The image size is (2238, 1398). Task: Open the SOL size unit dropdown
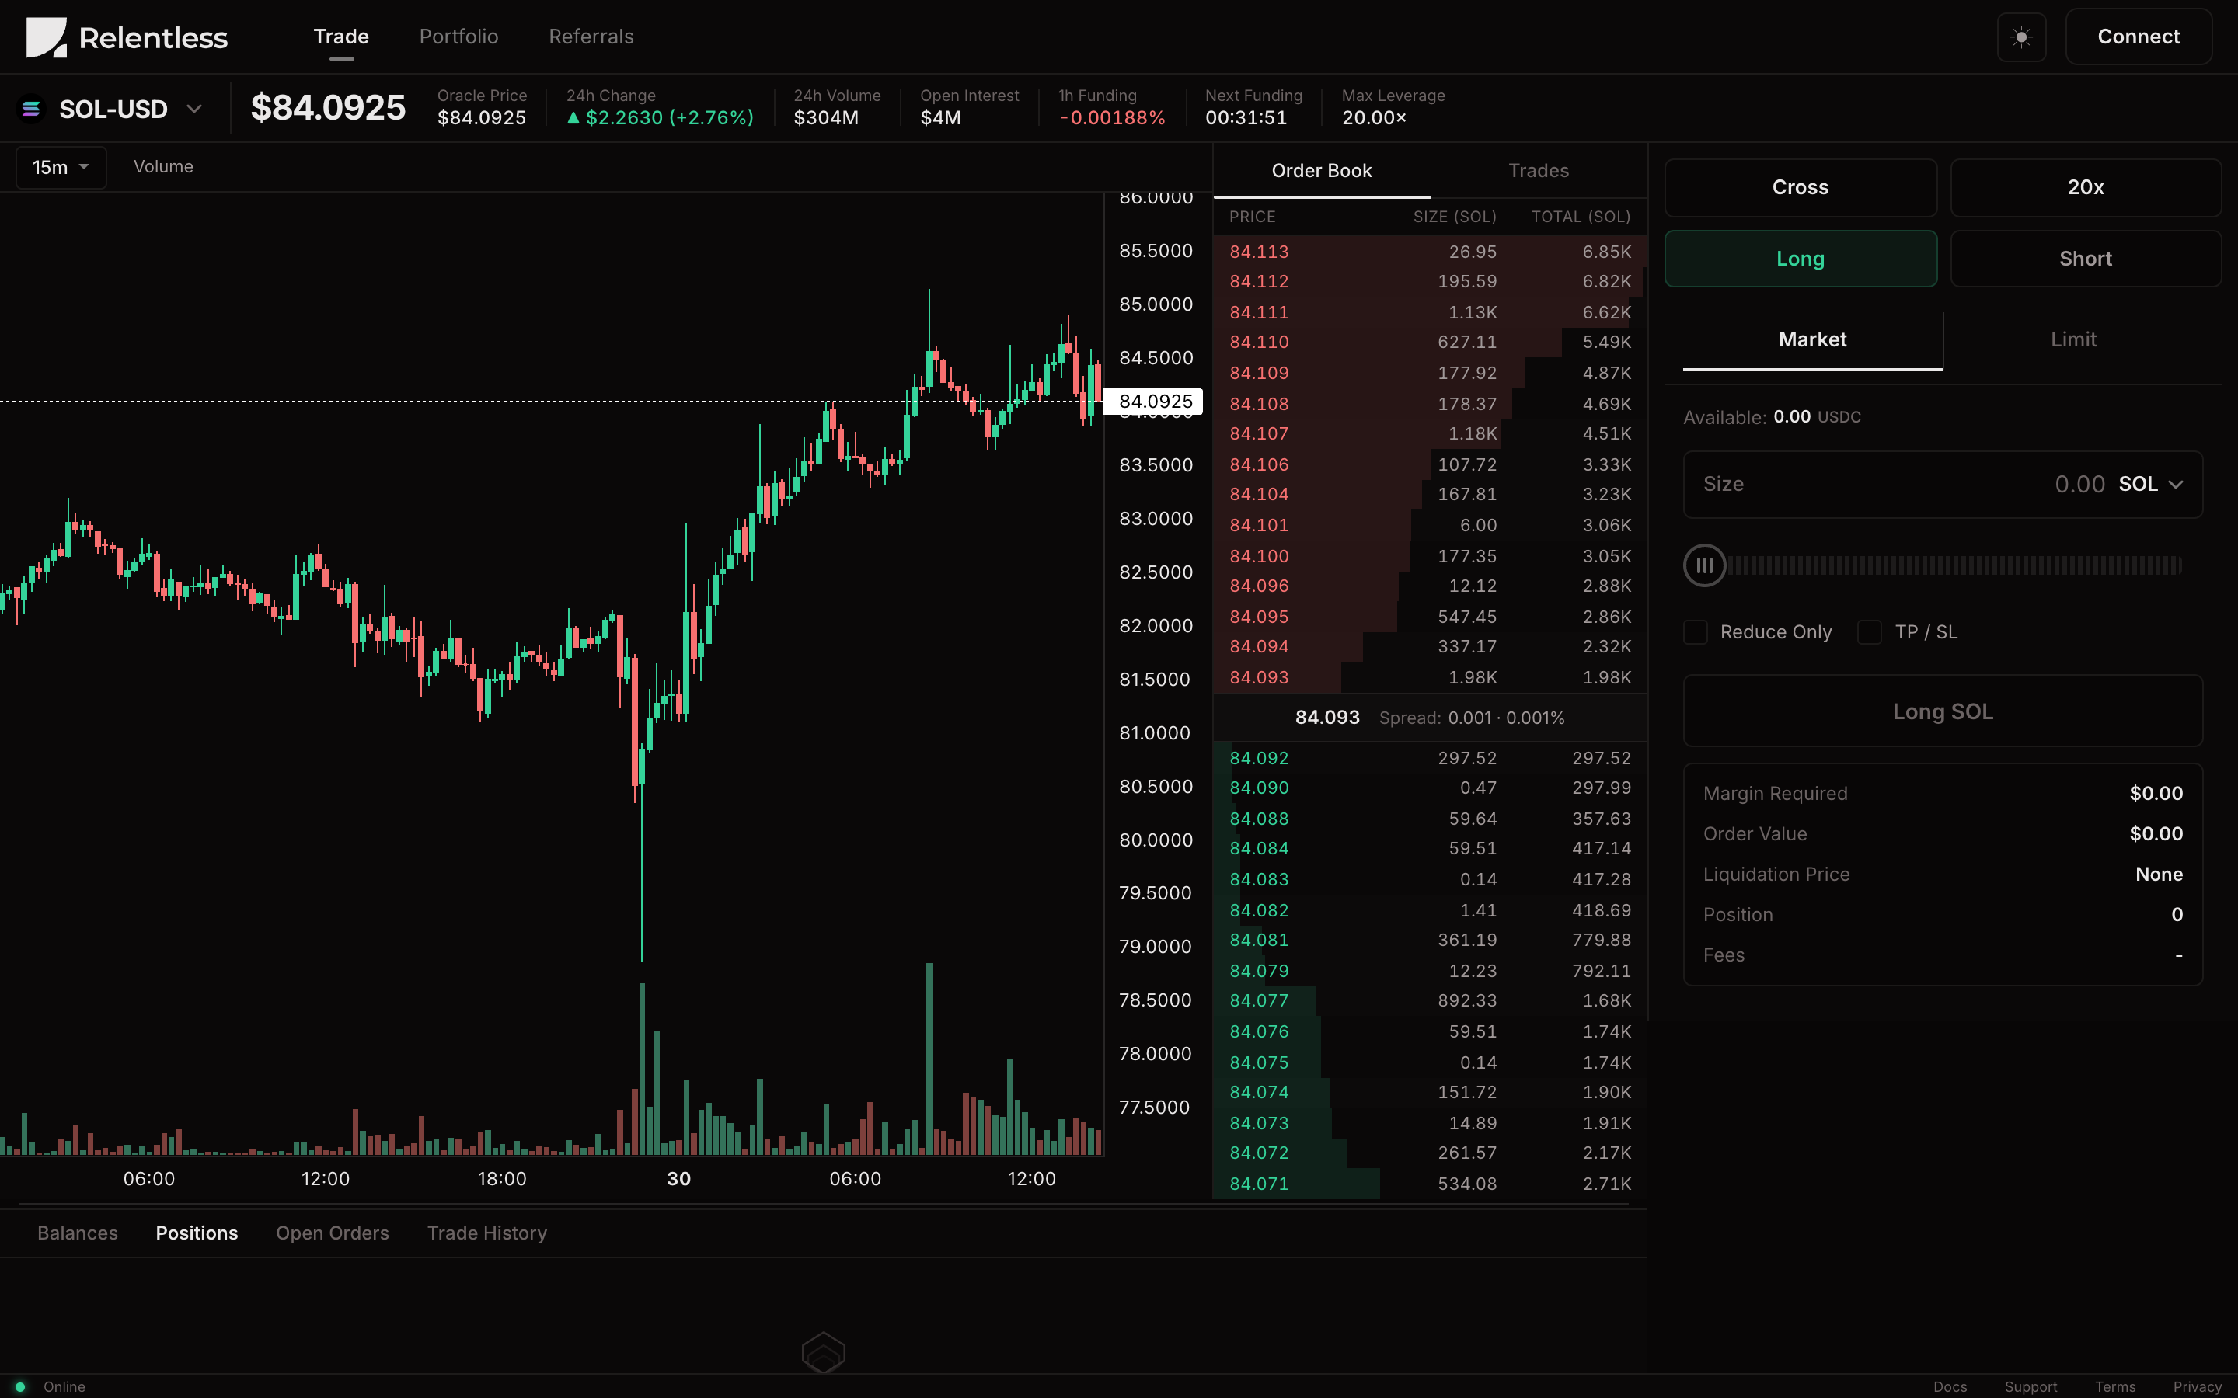[x=2151, y=485]
